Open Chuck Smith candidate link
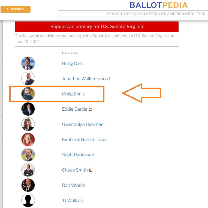The image size is (208, 208). 75,170
